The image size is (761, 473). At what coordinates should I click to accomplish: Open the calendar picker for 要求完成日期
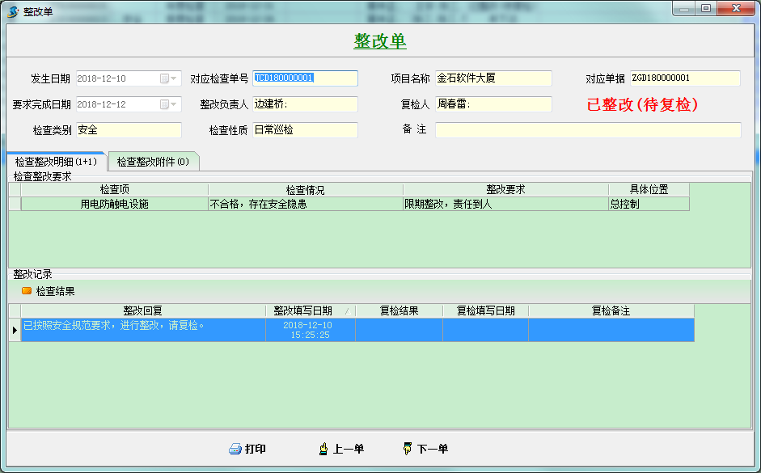(164, 103)
